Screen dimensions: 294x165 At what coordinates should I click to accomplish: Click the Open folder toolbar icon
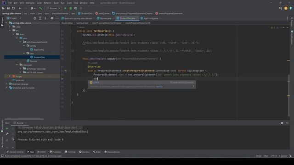point(3,8)
